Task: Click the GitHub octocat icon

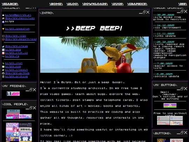Action: click(3, 73)
